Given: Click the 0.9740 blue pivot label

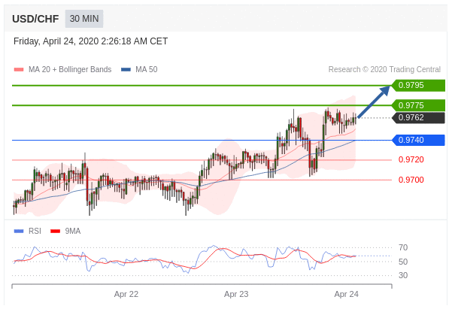Looking at the screenshot, I should pyautogui.click(x=418, y=140).
